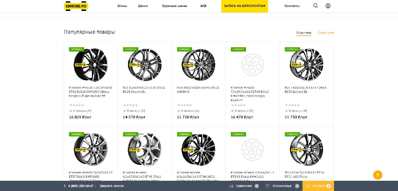Open the Грузовые шины menu

point(174,6)
